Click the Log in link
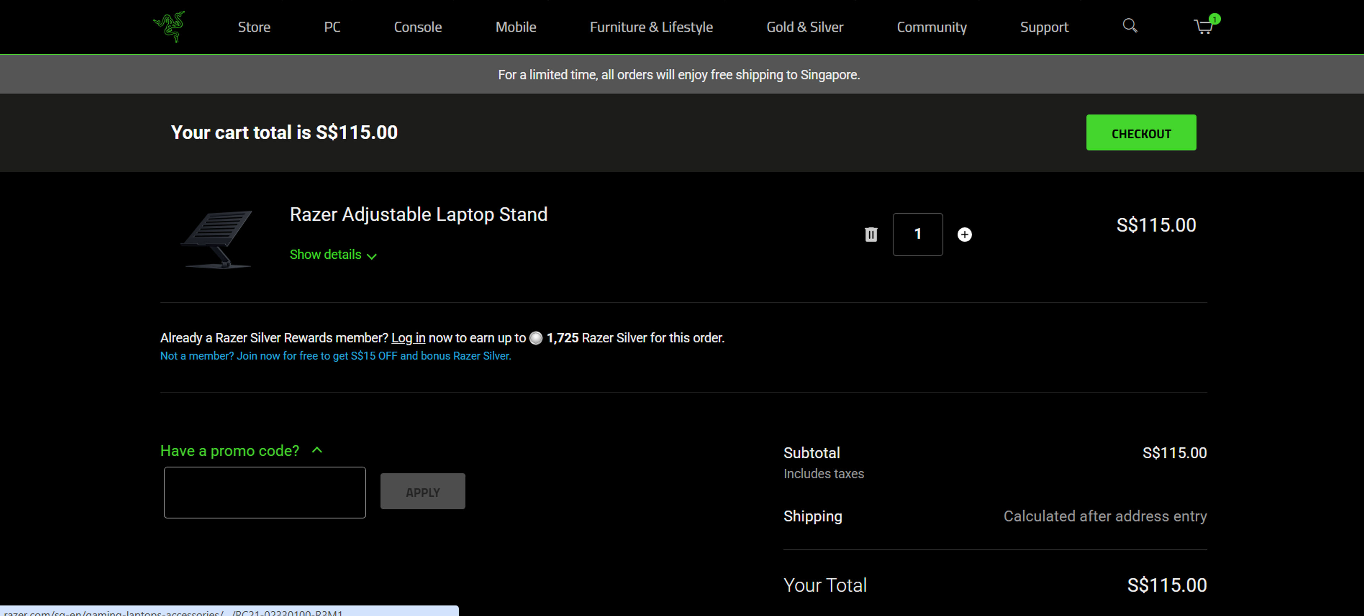The height and width of the screenshot is (616, 1364). pos(408,338)
